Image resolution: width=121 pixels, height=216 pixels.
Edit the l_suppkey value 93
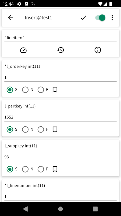coord(60,157)
